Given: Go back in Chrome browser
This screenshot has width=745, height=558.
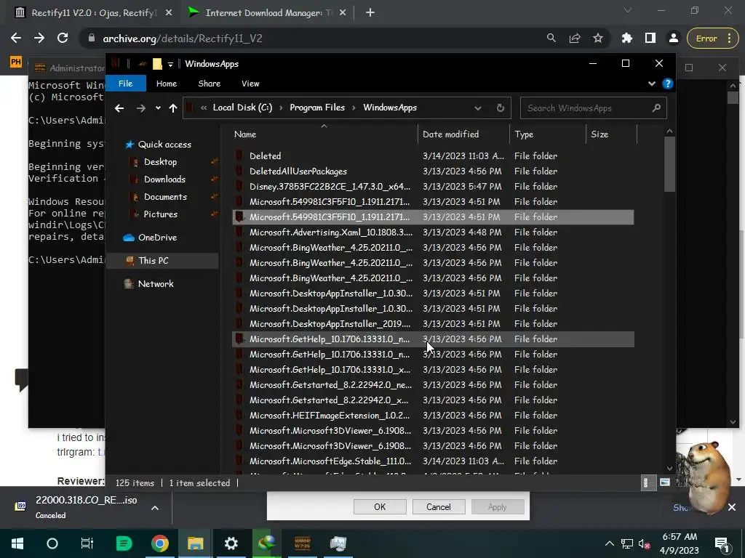Looking at the screenshot, I should coord(16,39).
